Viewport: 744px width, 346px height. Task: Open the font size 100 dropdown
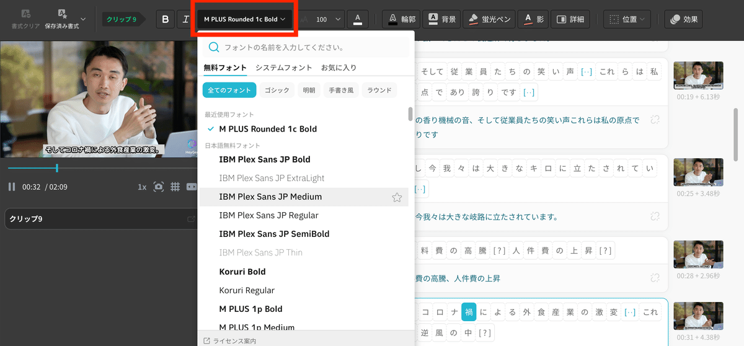pos(327,19)
